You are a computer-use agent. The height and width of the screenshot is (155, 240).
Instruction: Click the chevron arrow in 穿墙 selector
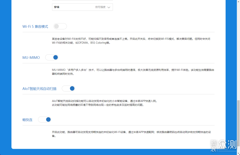109,7
